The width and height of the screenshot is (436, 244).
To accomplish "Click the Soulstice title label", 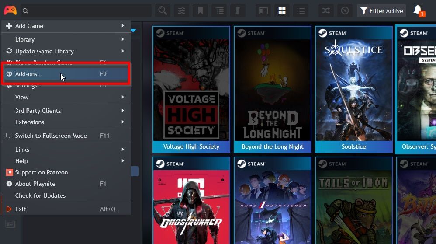I will pos(354,146).
